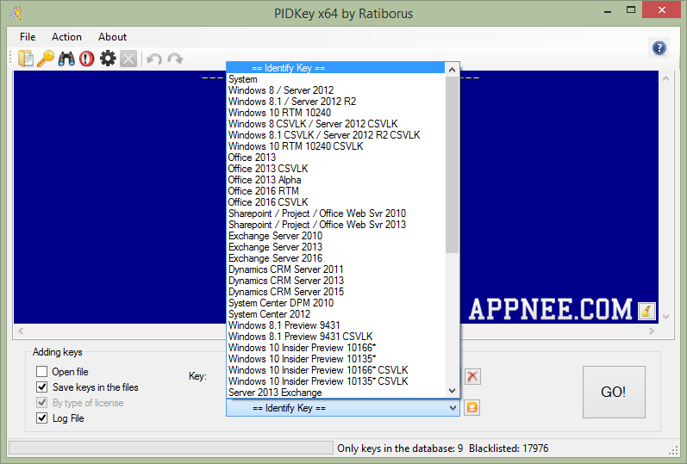Open the About menu
The image size is (687, 464).
(x=113, y=37)
